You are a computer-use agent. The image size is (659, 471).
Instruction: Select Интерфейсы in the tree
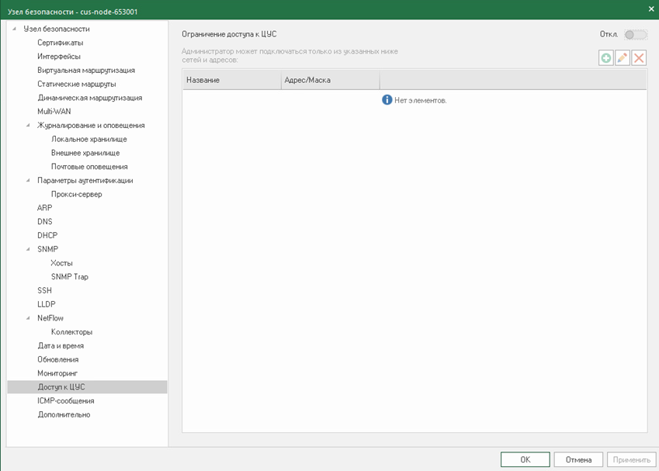[59, 57]
